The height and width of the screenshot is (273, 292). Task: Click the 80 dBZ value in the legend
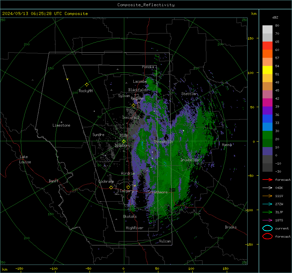[x=277, y=26]
